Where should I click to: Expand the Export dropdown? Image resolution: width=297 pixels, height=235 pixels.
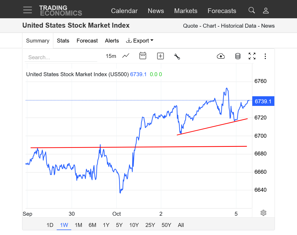(140, 41)
